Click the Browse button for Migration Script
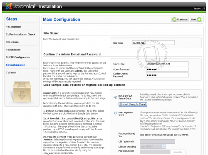Viewport: 208px width, 155px height. [x=178, y=152]
